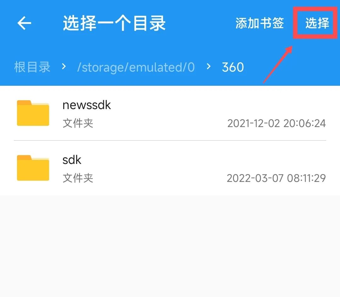Select the 360 breadcrumb segment
The width and height of the screenshot is (340, 297).
point(233,67)
